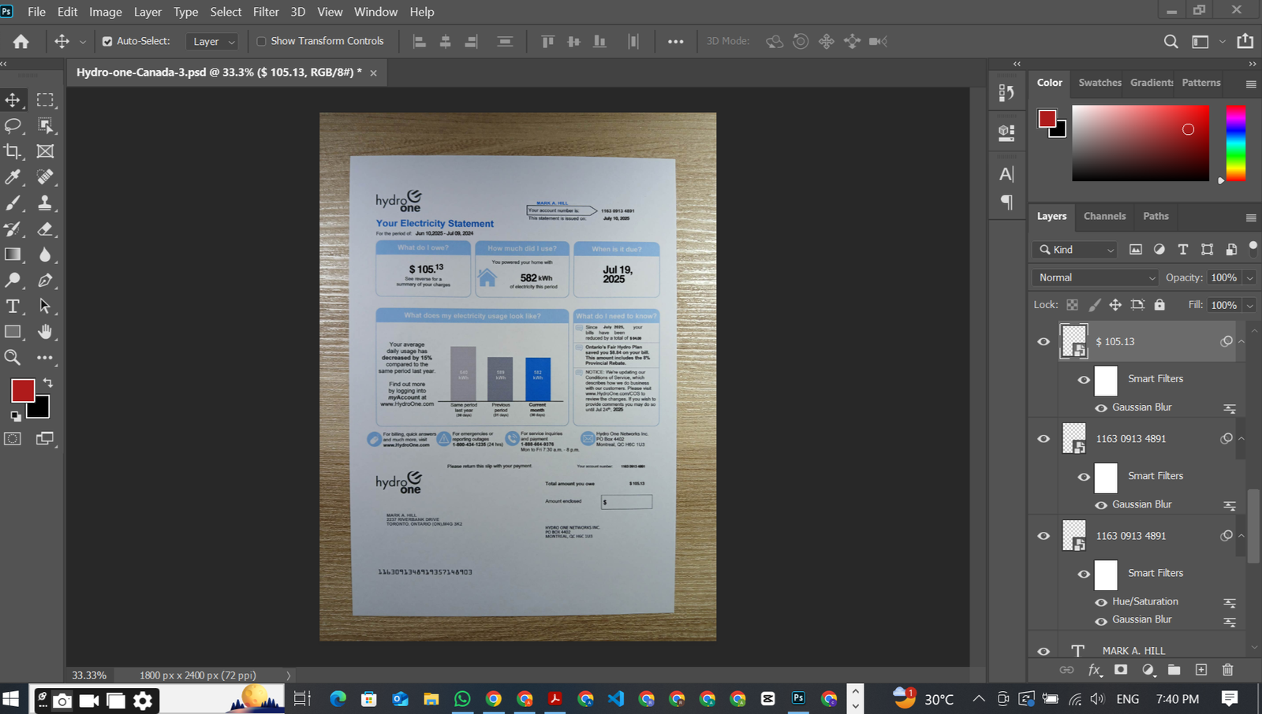Select the Clone Stamp tool
Image resolution: width=1262 pixels, height=714 pixels.
45,203
